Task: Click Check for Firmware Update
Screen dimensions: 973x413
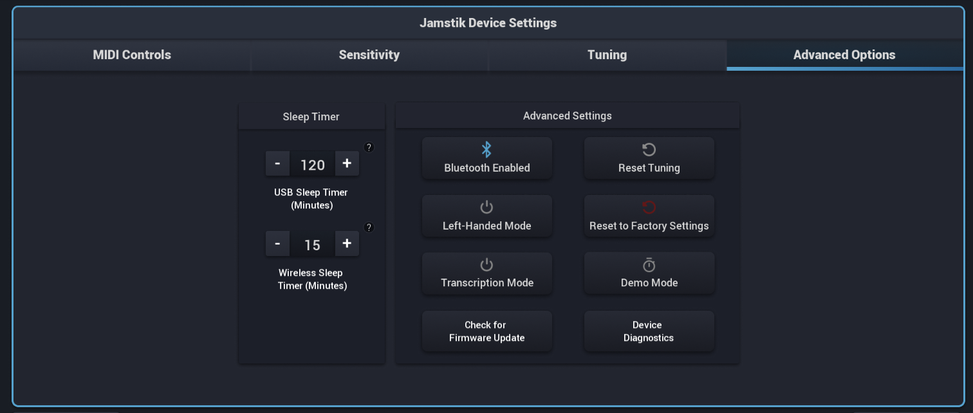Action: coord(487,331)
